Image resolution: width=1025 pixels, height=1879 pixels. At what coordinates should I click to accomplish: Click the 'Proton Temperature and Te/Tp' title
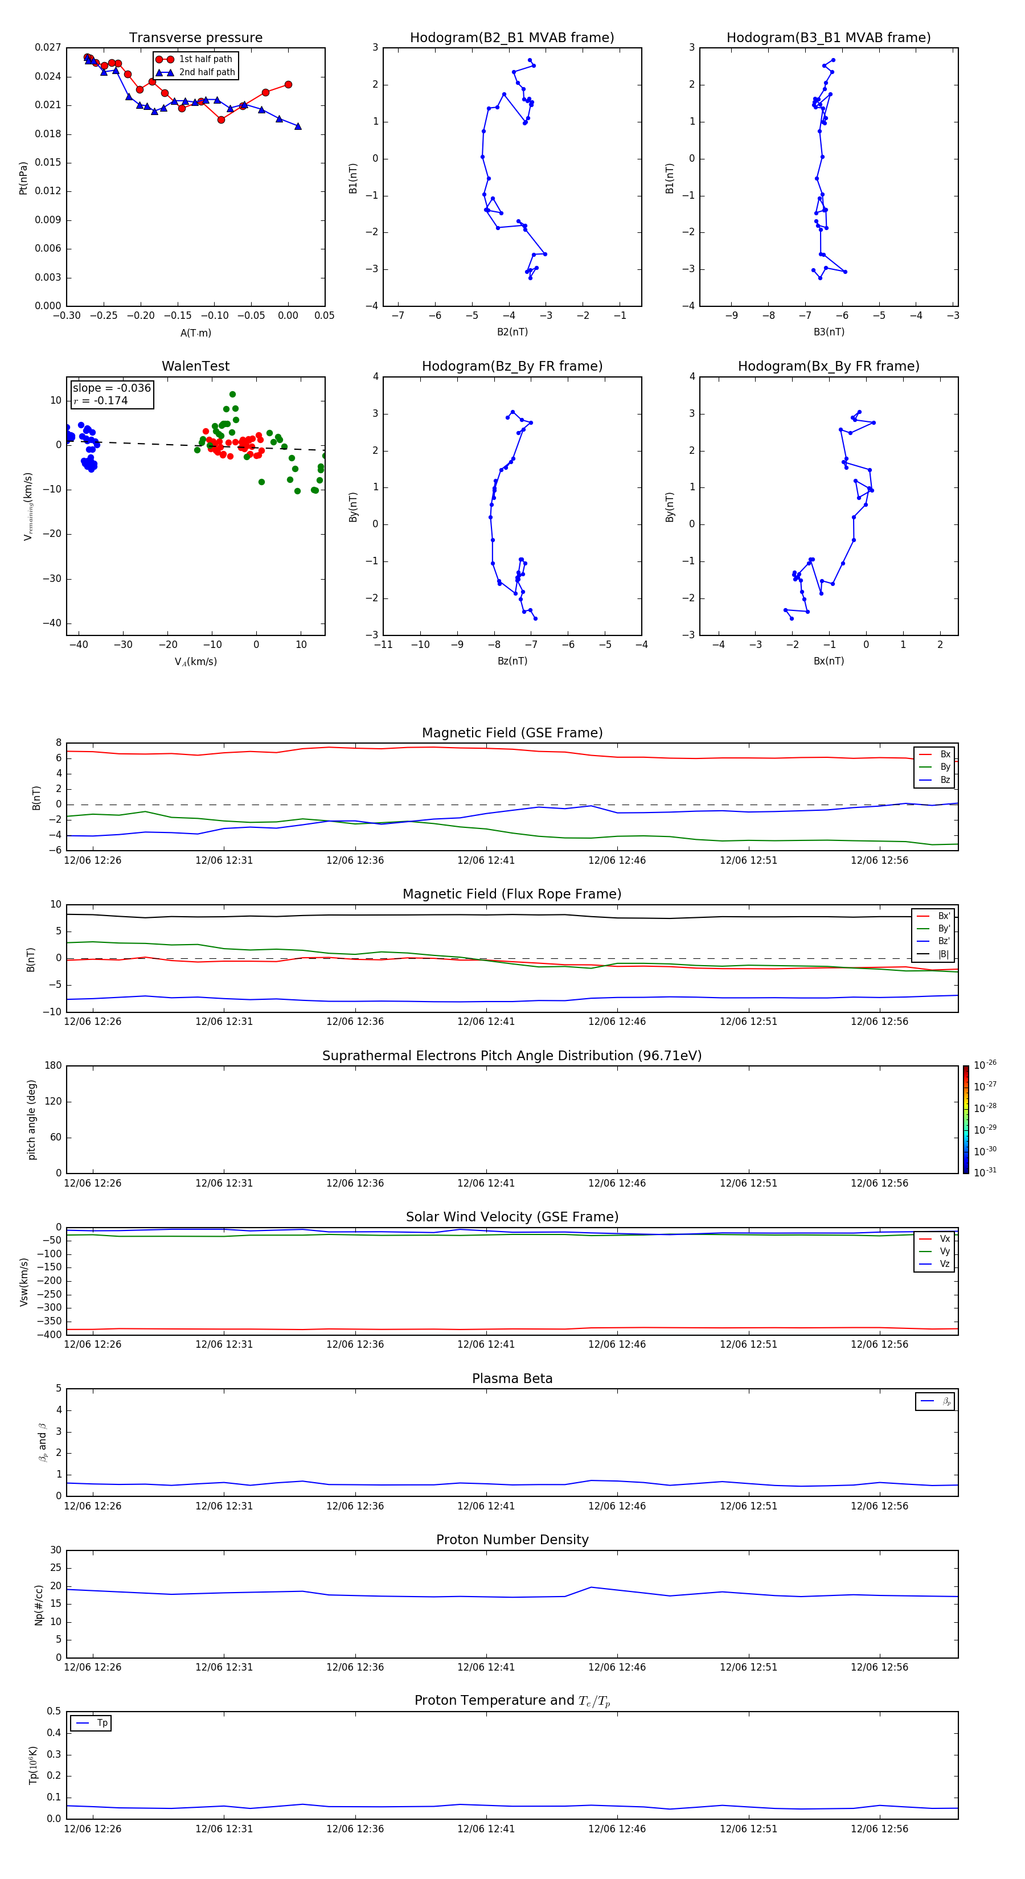point(512,1700)
